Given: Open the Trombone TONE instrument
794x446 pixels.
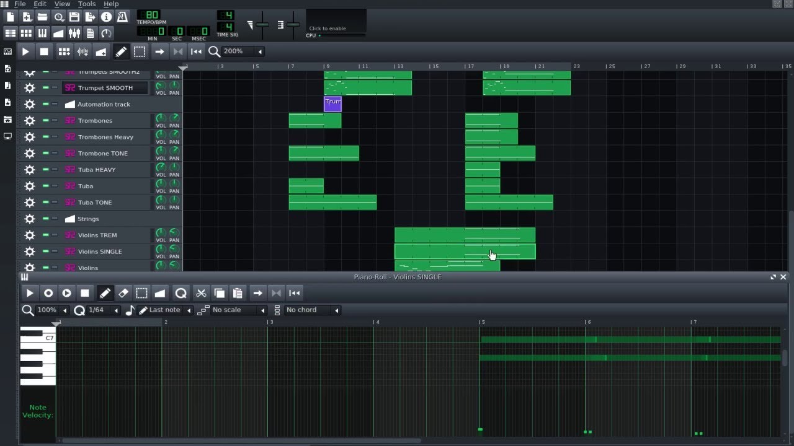Looking at the screenshot, I should [x=105, y=154].
